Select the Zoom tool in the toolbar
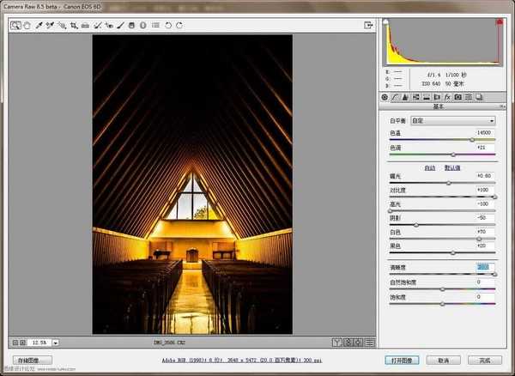 tap(15, 26)
